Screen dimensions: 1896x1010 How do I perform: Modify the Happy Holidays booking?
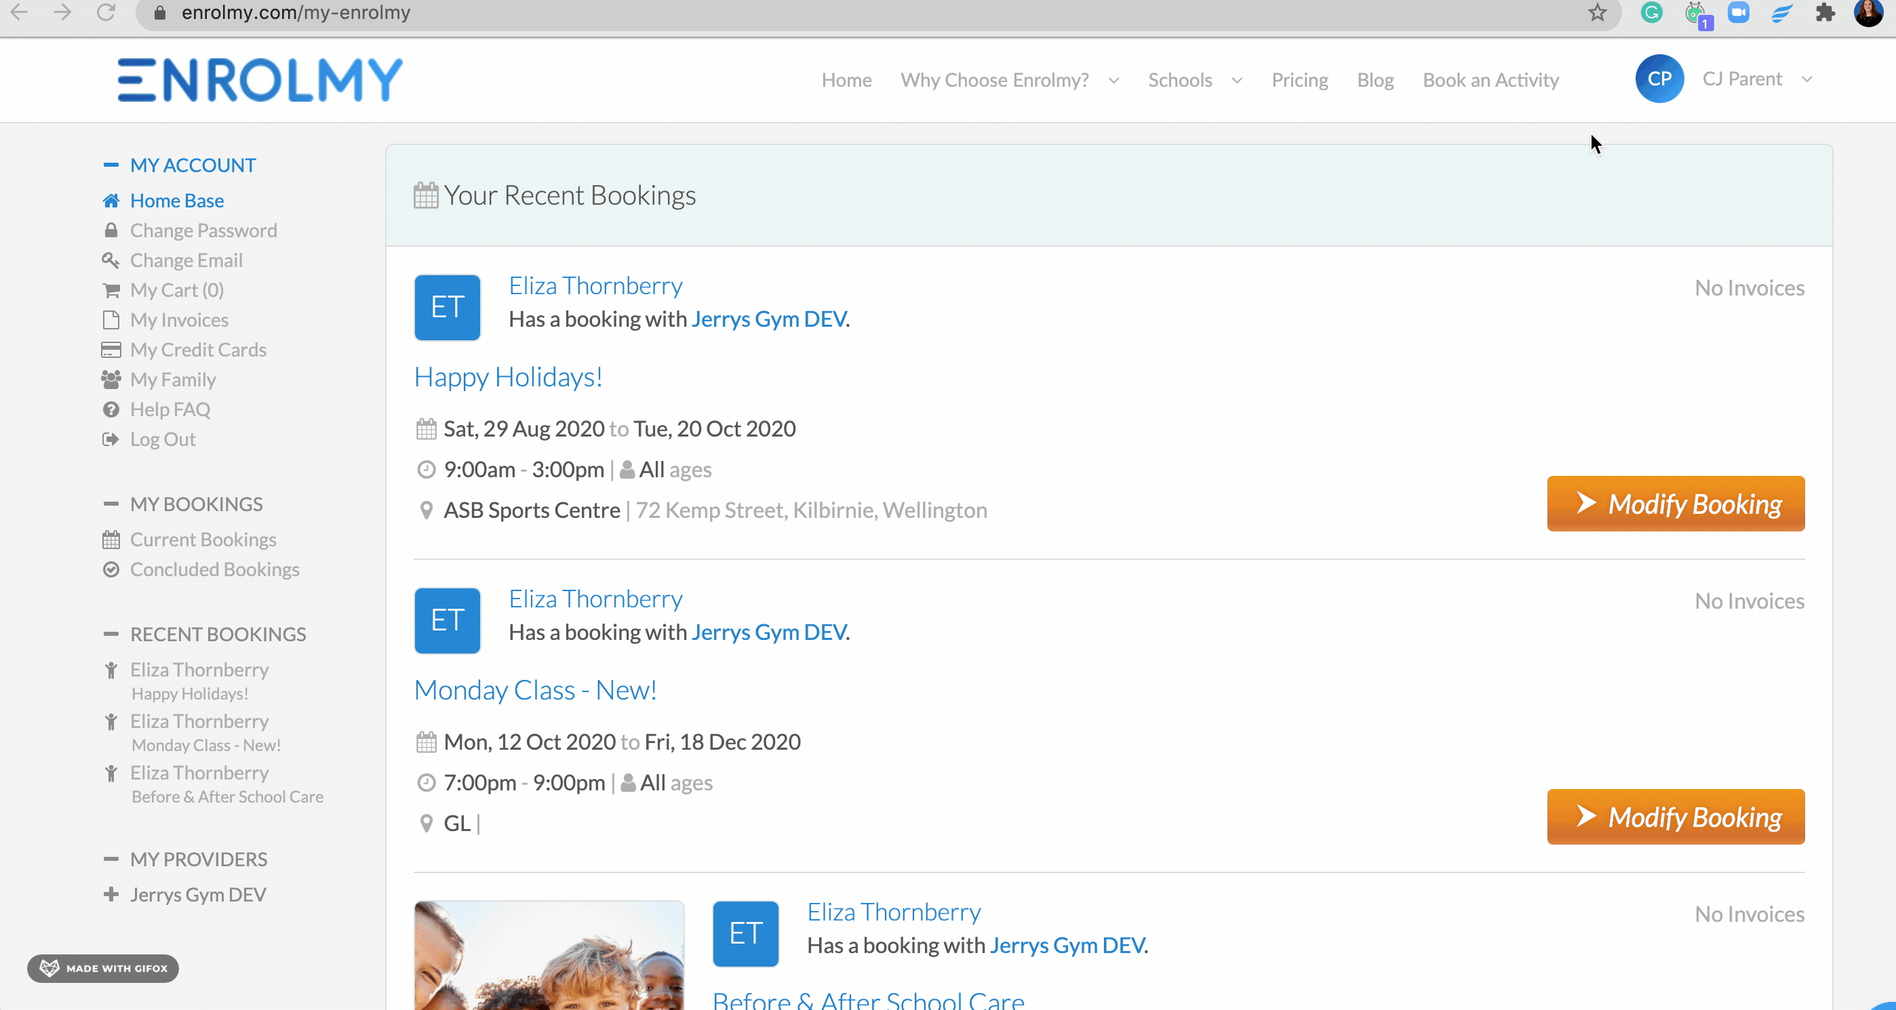pyautogui.click(x=1675, y=504)
